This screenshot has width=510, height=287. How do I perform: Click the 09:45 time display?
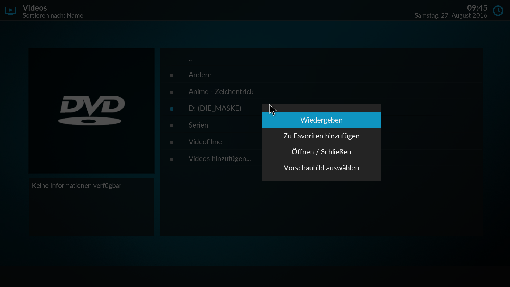coord(477,8)
